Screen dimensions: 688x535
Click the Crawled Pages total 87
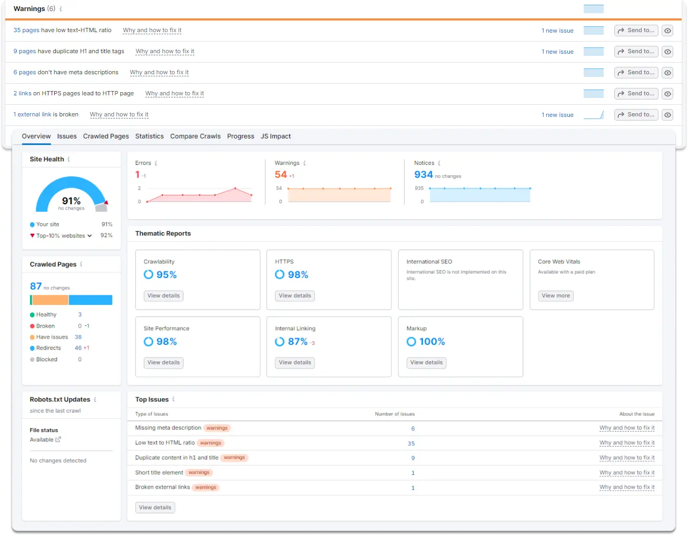[36, 286]
